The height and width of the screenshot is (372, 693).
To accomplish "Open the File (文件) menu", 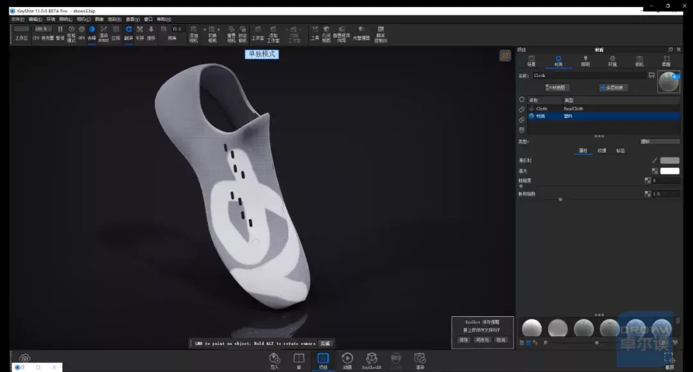I will pyautogui.click(x=17, y=19).
